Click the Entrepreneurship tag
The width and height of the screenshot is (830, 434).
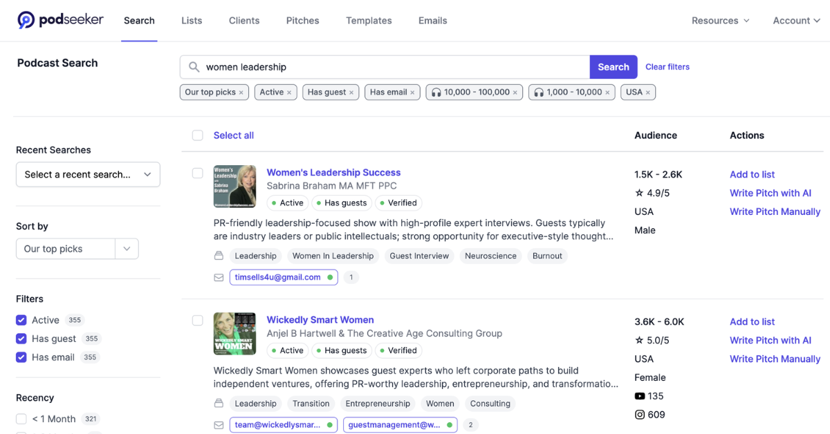point(378,404)
